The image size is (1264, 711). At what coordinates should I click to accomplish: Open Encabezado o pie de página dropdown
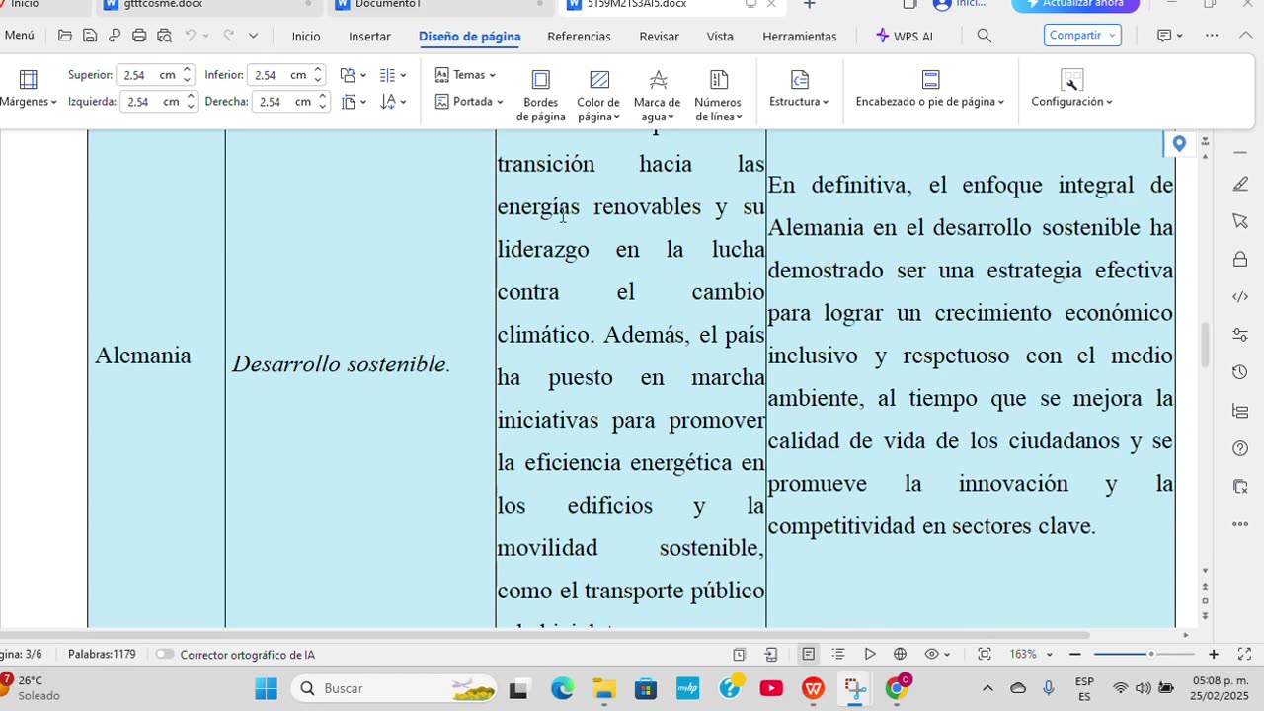click(x=929, y=102)
